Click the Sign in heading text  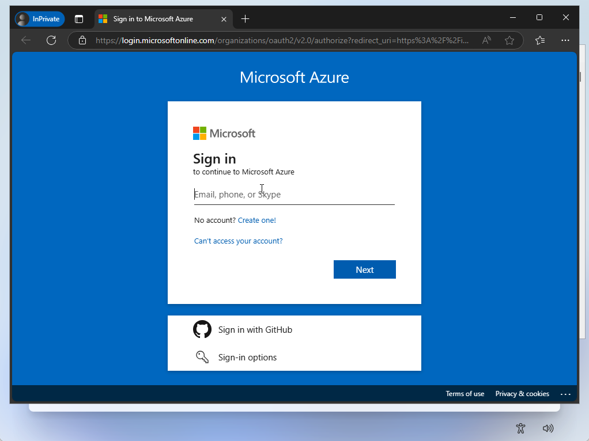click(214, 159)
